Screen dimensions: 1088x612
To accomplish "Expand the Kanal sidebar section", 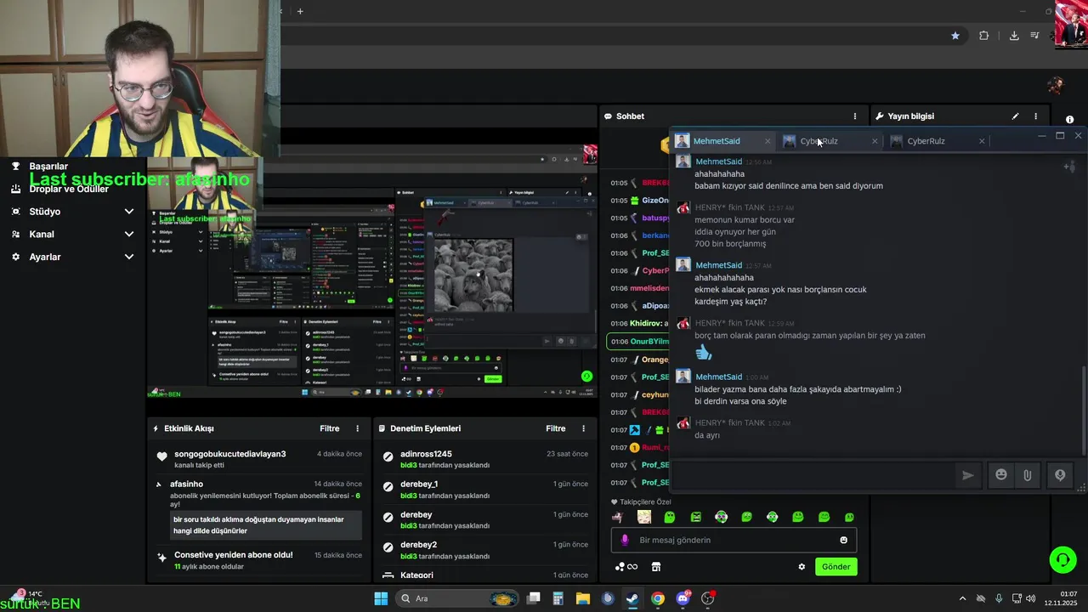I will point(129,235).
